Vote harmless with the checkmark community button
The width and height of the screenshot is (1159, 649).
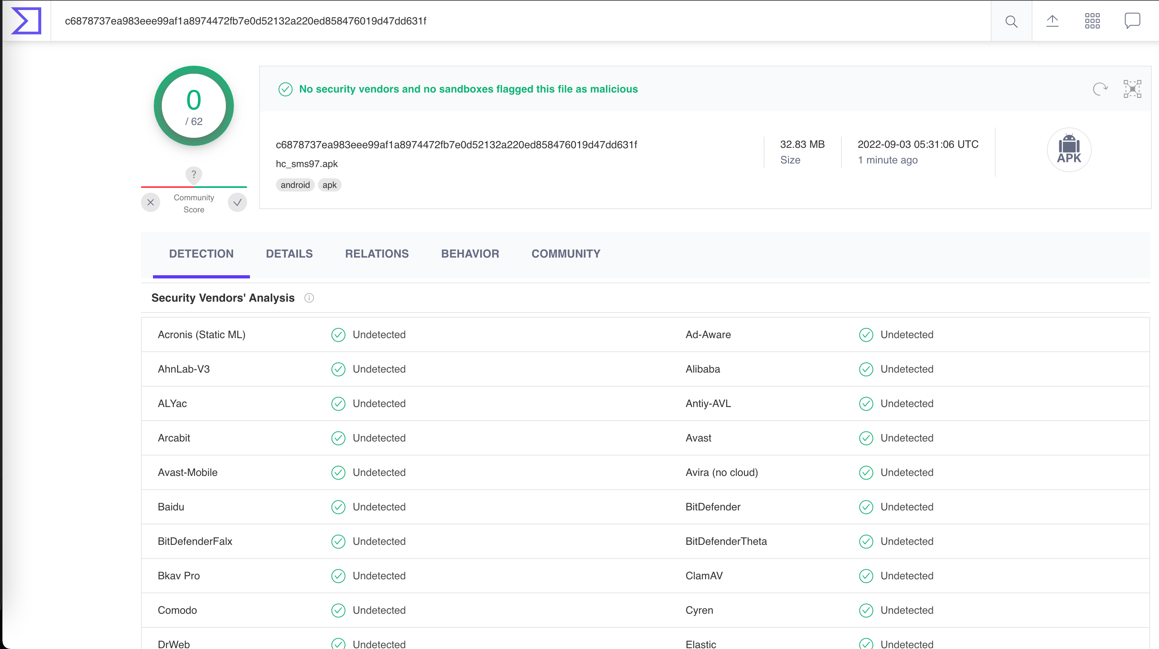(x=237, y=203)
